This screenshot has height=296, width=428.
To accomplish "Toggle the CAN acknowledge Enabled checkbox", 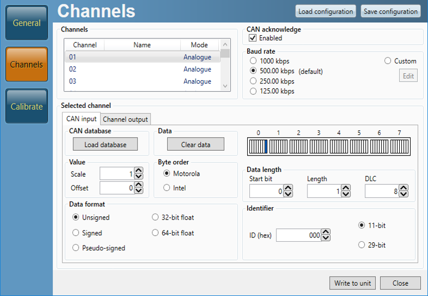I will point(253,38).
